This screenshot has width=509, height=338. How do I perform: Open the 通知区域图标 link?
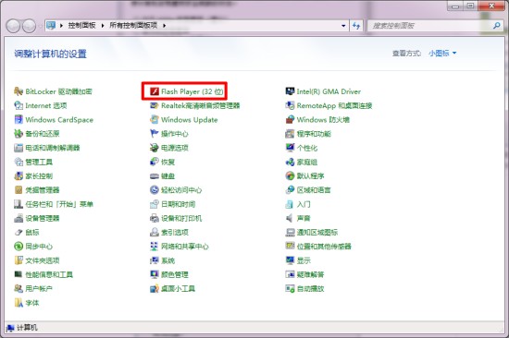pyautogui.click(x=317, y=233)
